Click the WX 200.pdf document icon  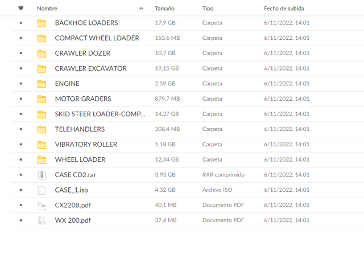[x=42, y=220]
